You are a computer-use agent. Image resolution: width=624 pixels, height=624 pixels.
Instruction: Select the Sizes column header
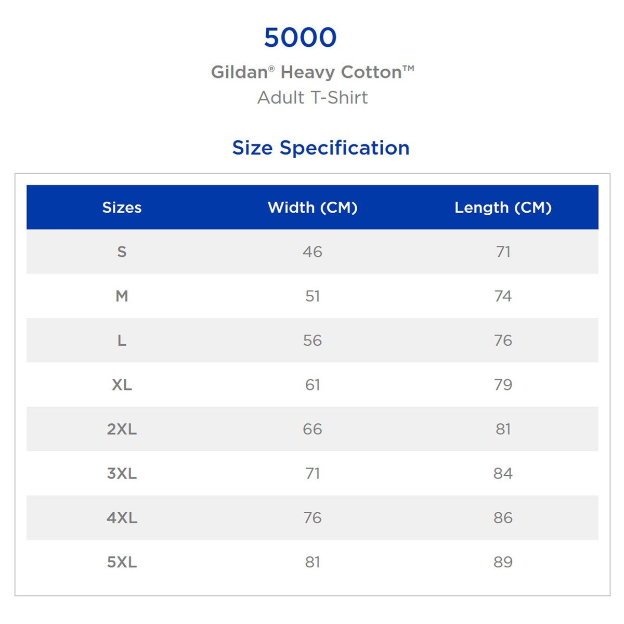pyautogui.click(x=122, y=207)
